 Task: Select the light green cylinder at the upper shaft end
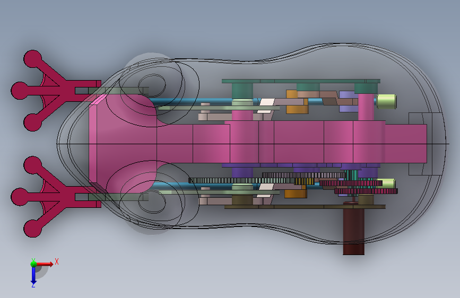(x=386, y=101)
